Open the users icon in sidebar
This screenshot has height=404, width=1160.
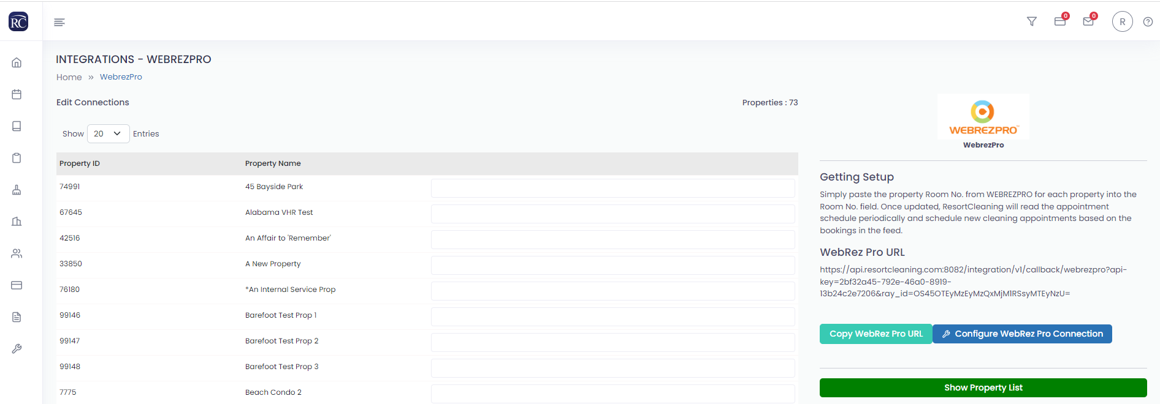pyautogui.click(x=17, y=253)
